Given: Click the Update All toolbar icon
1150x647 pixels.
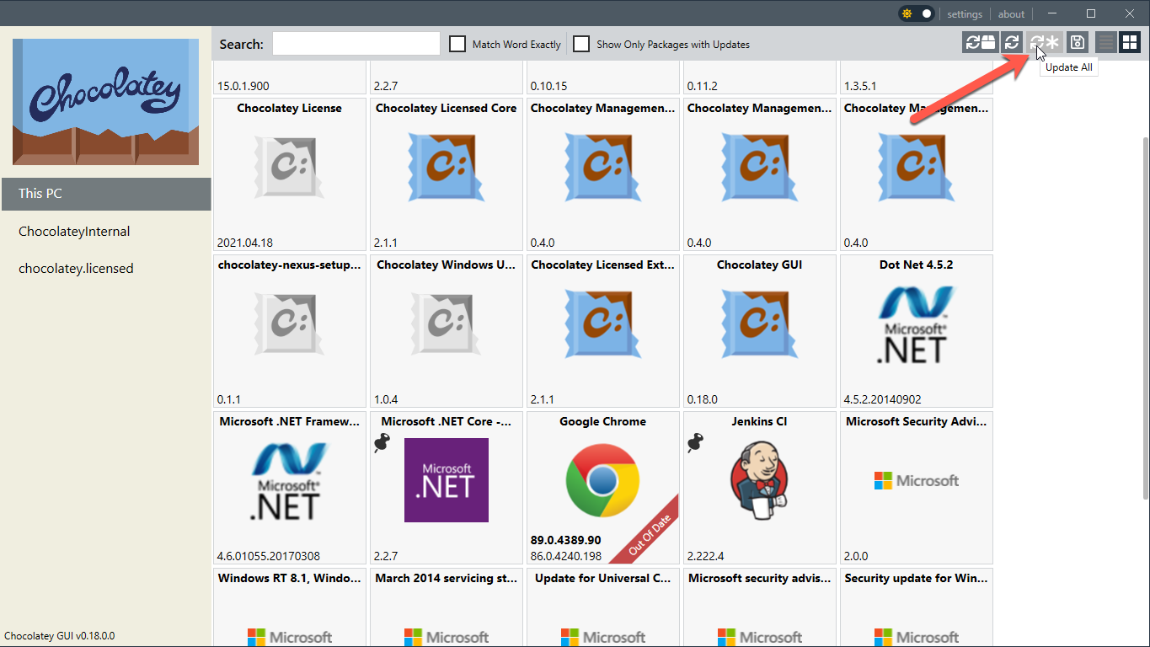Looking at the screenshot, I should [1045, 42].
